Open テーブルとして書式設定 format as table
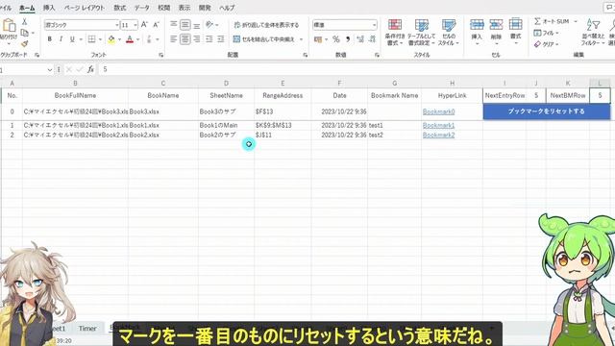 pos(422,32)
